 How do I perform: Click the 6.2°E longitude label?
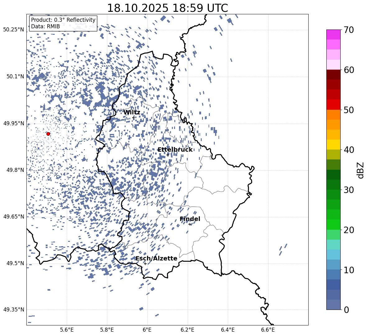187,330
